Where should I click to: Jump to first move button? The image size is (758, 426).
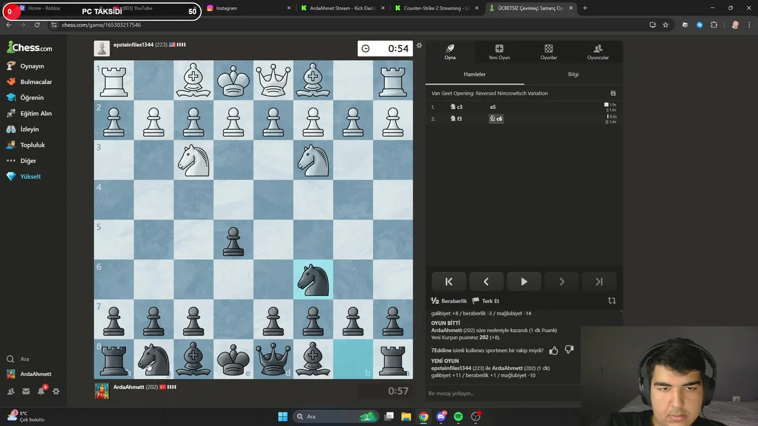coord(448,282)
